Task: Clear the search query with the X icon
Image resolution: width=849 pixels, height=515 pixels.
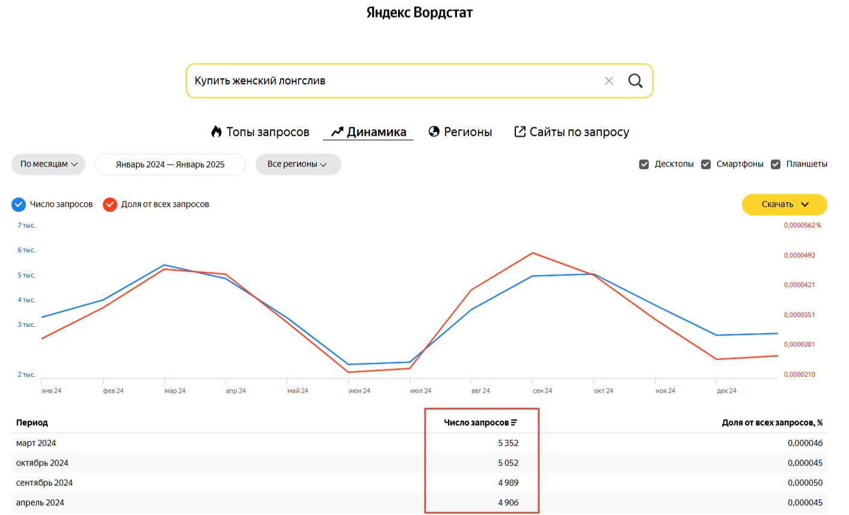Action: [x=609, y=81]
